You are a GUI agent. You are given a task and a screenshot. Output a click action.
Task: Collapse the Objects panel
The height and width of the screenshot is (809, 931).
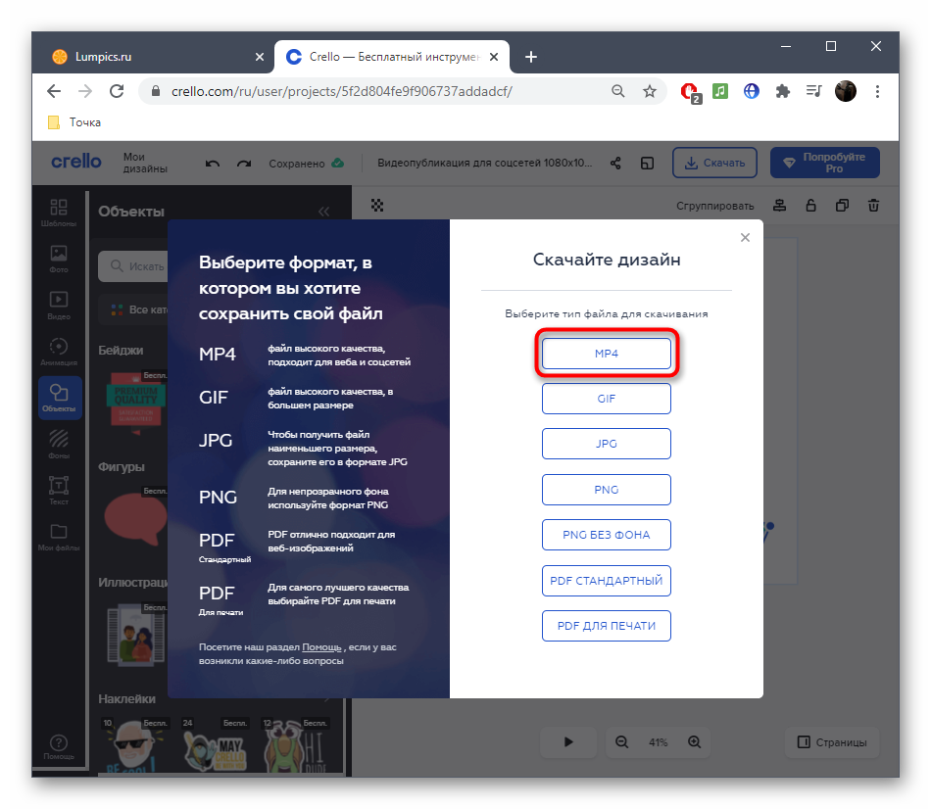323,212
